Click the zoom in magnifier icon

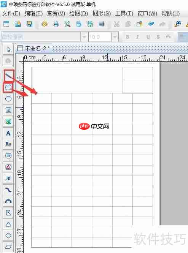pos(177,24)
